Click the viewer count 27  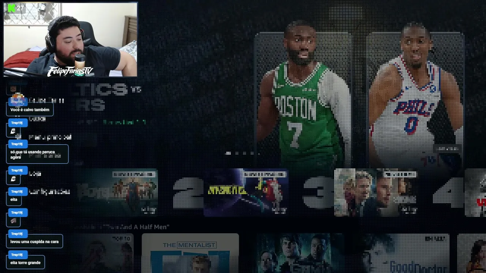click(21, 8)
